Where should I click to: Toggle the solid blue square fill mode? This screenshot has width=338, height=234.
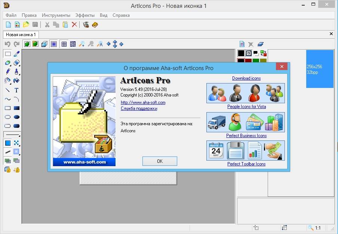pyautogui.click(x=8, y=143)
